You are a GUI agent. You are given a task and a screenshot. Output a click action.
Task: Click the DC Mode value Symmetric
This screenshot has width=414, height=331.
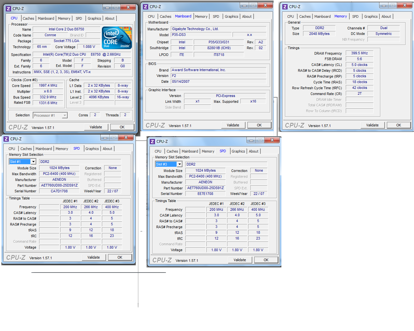(x=384, y=34)
